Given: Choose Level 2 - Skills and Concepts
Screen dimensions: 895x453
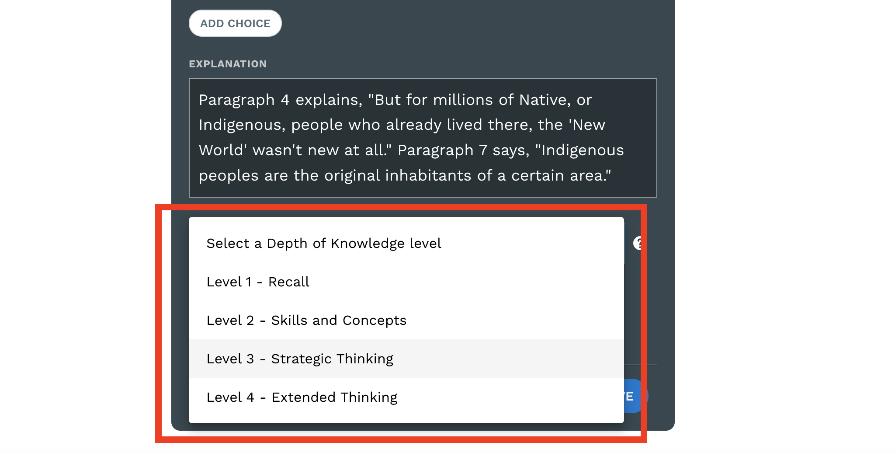Looking at the screenshot, I should click(406, 320).
